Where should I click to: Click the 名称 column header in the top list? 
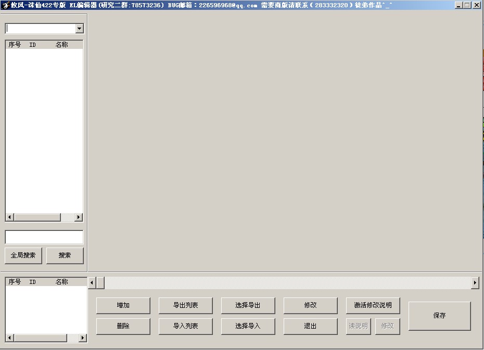[62, 45]
